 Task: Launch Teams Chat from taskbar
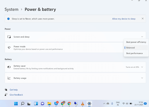[42, 104]
